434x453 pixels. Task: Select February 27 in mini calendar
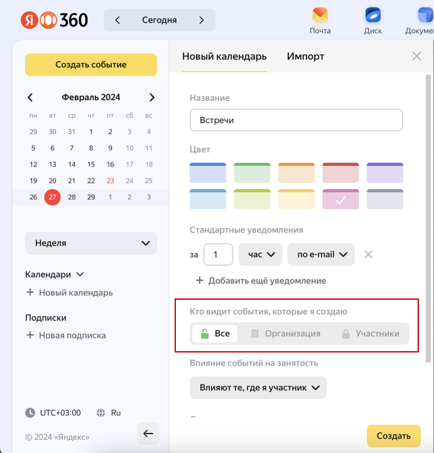coord(52,197)
